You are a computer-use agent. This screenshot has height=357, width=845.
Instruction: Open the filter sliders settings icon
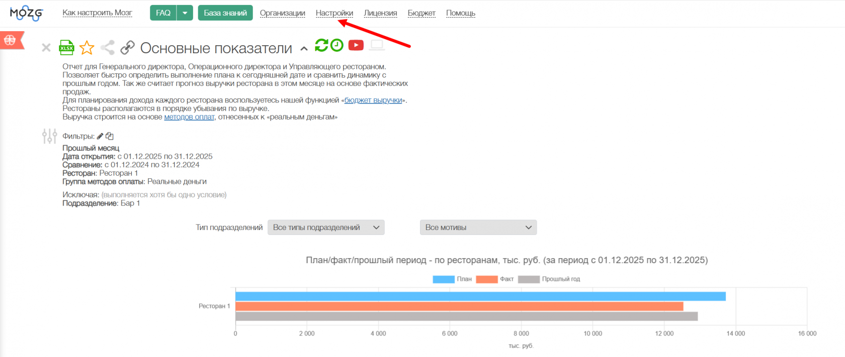tap(49, 136)
